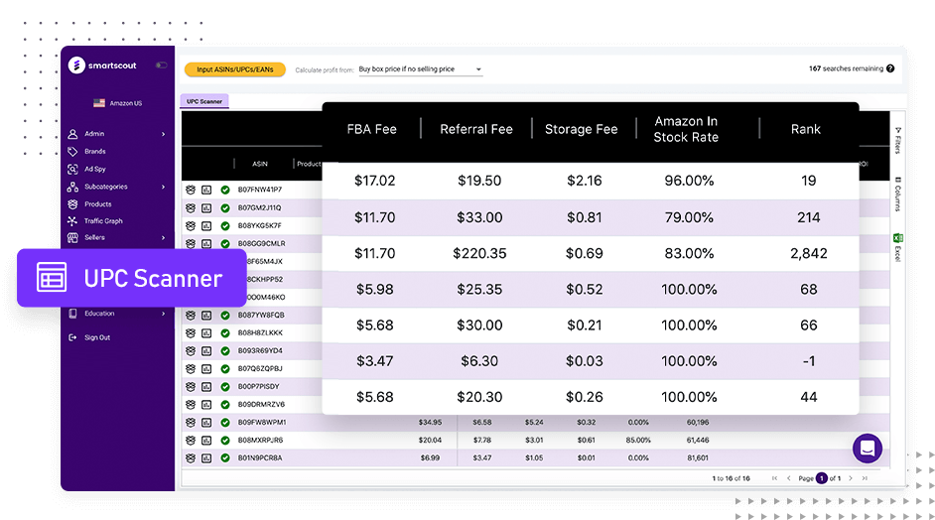Screen dimensions: 935x520
Task: Click the rank value 2,842
Action: [x=809, y=253]
